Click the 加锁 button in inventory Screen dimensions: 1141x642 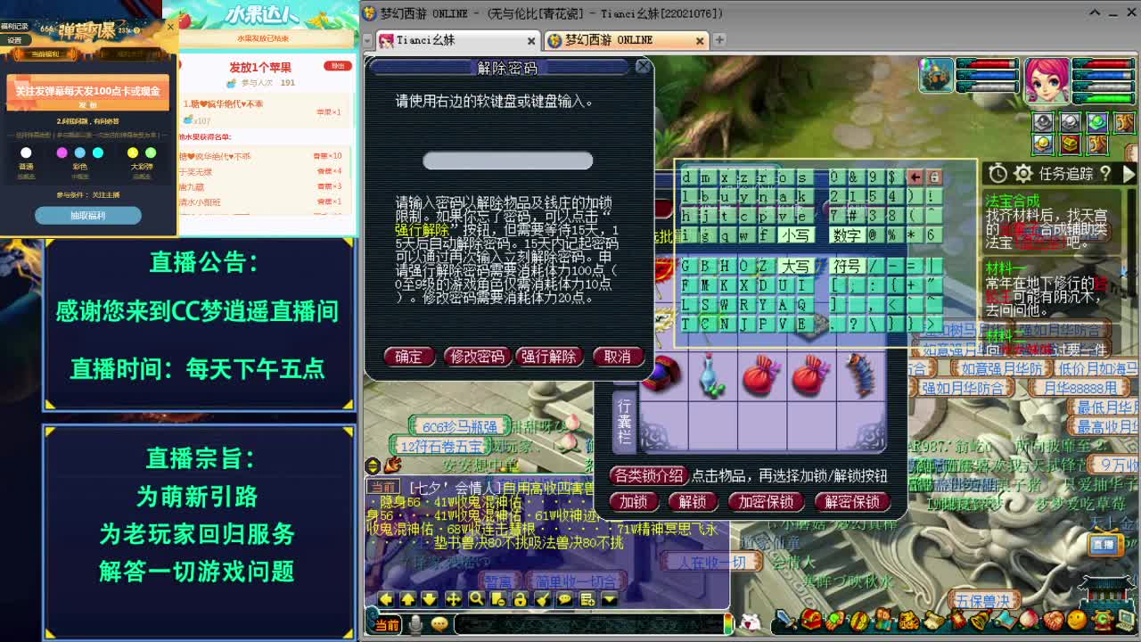click(633, 502)
